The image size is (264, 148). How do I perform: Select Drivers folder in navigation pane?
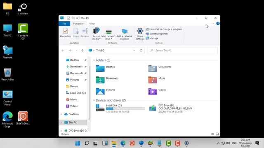(74, 86)
